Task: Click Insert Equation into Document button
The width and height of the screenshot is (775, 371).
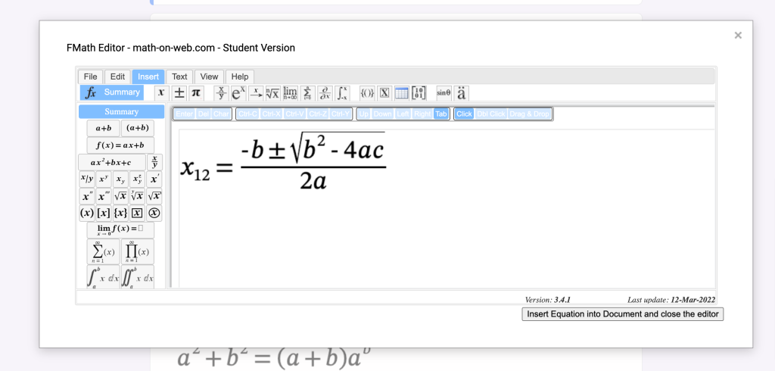Action: tap(623, 314)
